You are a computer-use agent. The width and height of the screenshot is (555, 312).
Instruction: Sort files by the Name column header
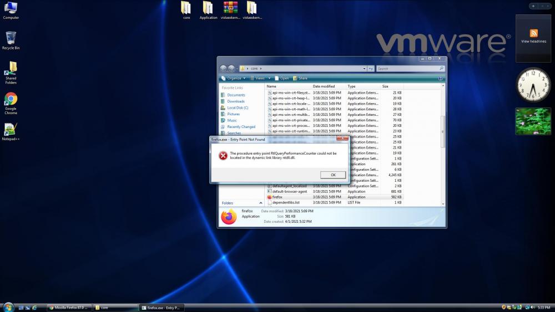[272, 86]
